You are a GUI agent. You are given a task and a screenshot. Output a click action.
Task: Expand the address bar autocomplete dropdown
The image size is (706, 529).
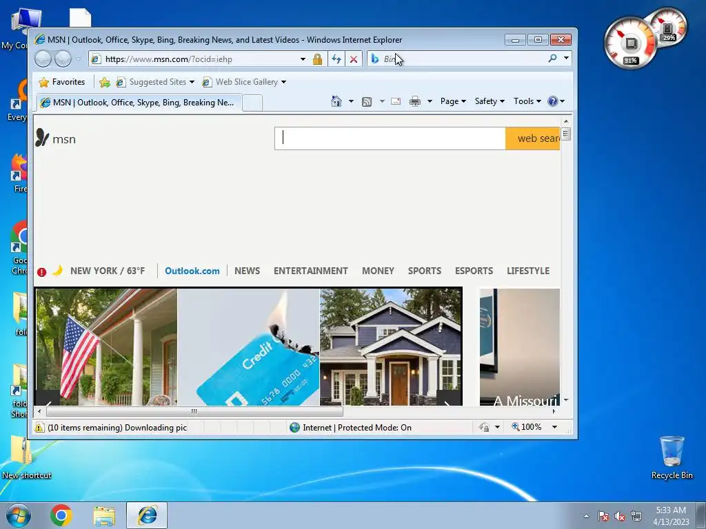[x=303, y=59]
